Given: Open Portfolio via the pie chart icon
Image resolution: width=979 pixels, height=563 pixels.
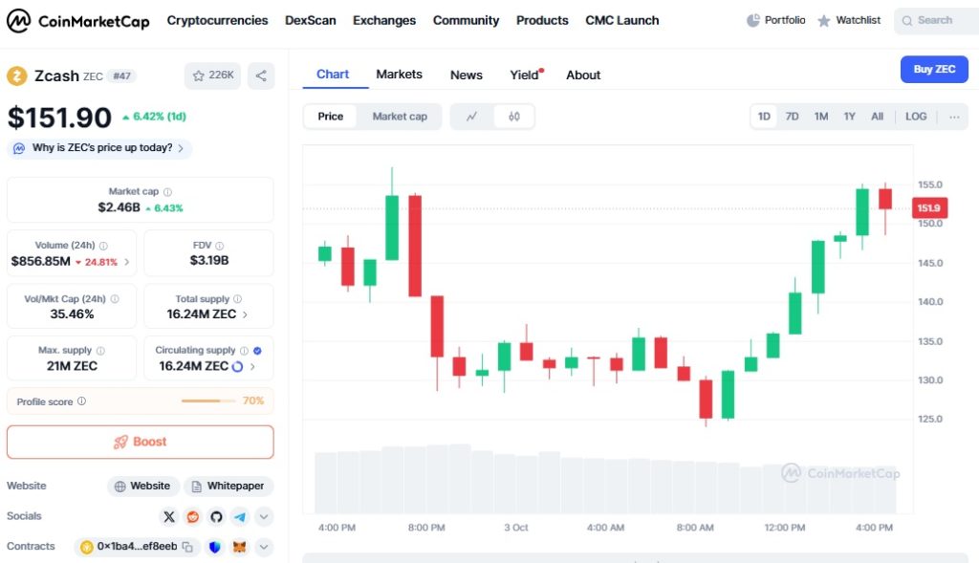Looking at the screenshot, I should click(753, 20).
